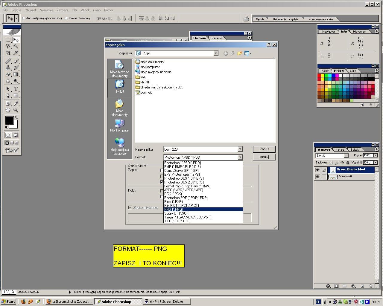
Task: Toggle Automatyczny wybór warstwy checkbox
Action: (23, 18)
